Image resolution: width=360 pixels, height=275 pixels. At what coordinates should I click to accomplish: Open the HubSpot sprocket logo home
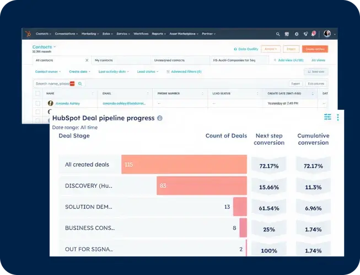(x=28, y=34)
